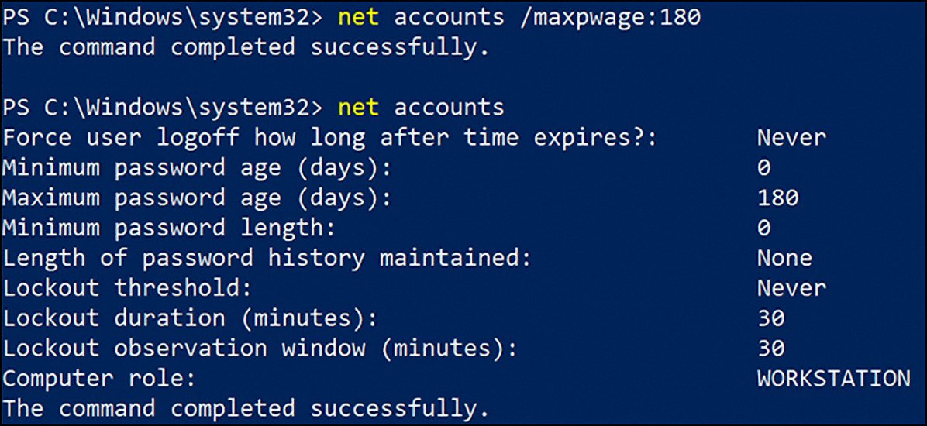Screen dimensions: 927x426
Task: Click 'Minimum password age (days):' label
Action: [197, 167]
